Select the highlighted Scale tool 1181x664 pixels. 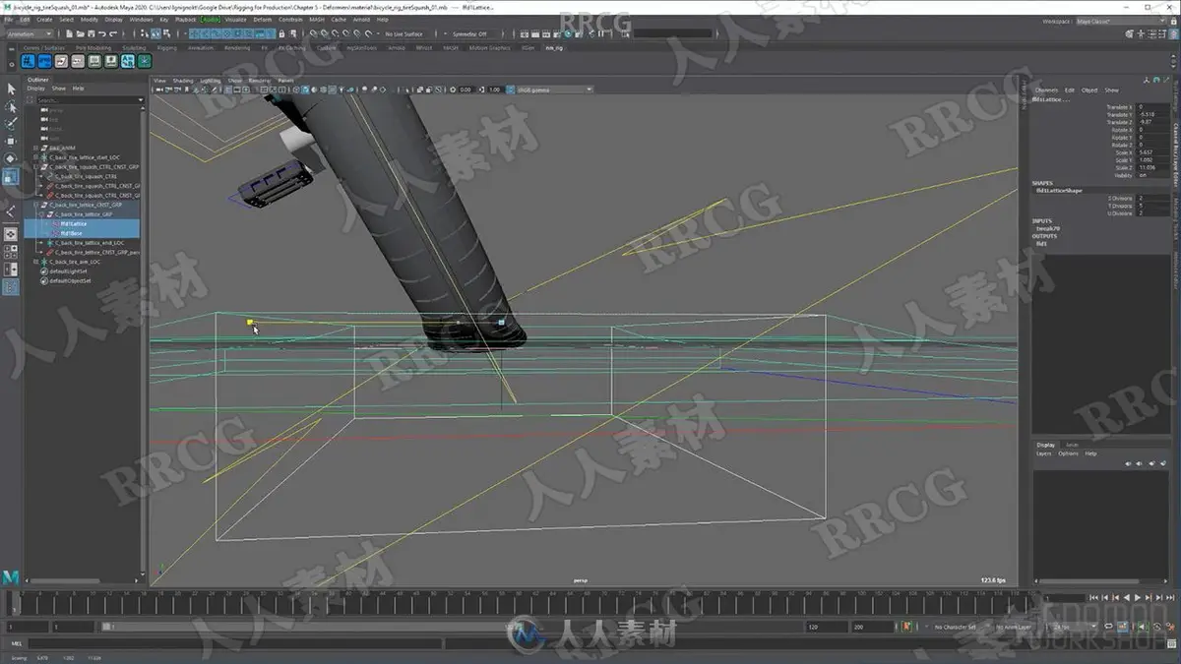(11, 177)
